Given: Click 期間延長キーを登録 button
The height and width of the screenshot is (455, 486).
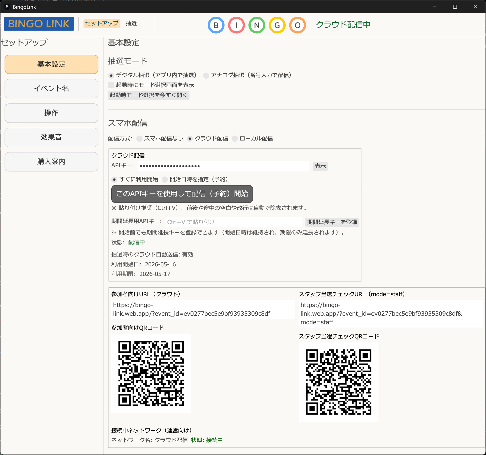Looking at the screenshot, I should 332,222.
